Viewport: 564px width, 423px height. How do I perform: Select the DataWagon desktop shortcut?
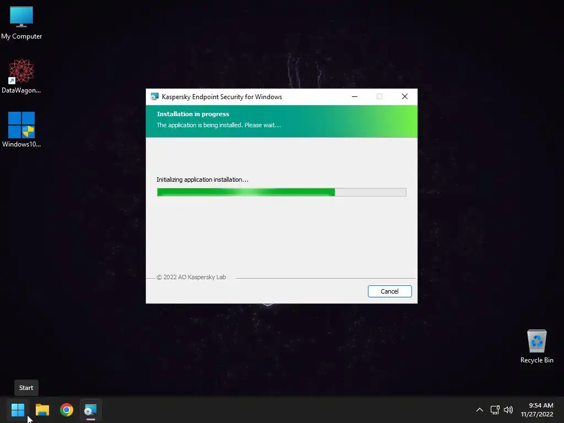[x=21, y=77]
